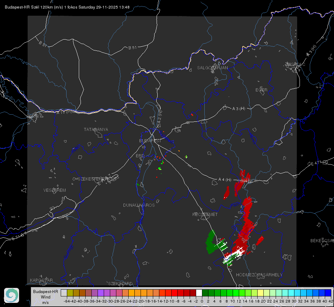Select the EGER city label
334x307 pixels.
point(261,90)
